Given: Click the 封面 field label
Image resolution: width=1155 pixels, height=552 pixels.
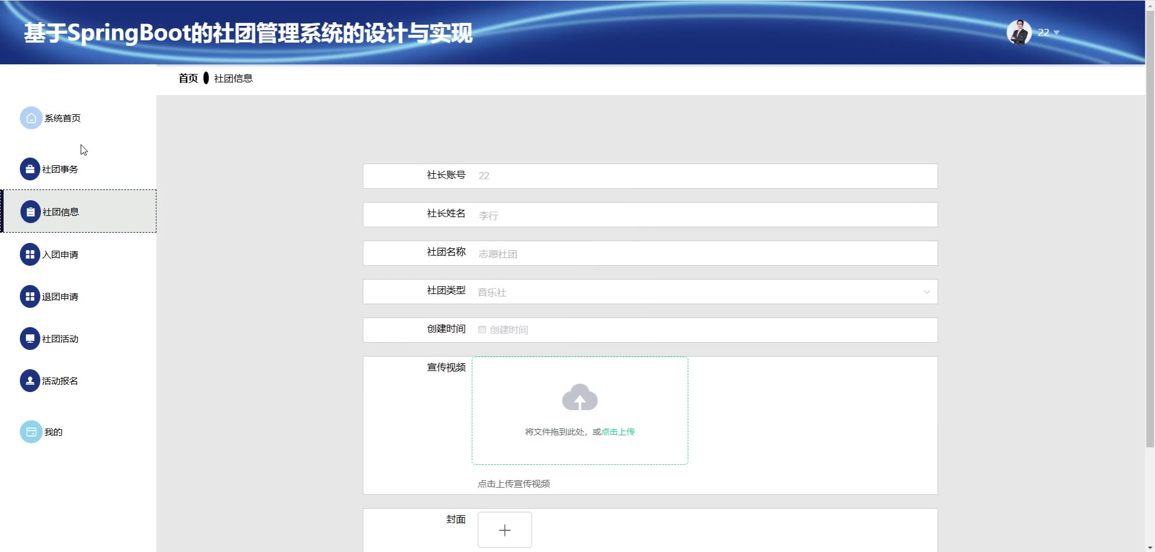Looking at the screenshot, I should [x=456, y=520].
